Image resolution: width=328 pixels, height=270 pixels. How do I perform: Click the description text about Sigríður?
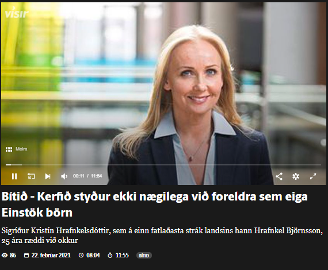click(x=162, y=236)
